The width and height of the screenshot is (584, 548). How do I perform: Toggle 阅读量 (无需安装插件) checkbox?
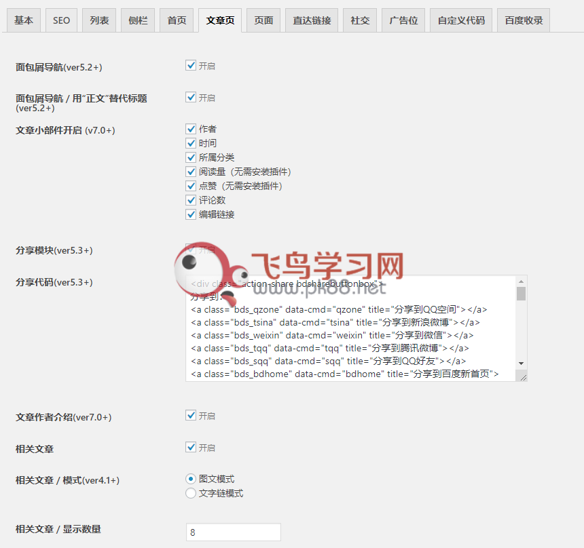191,172
